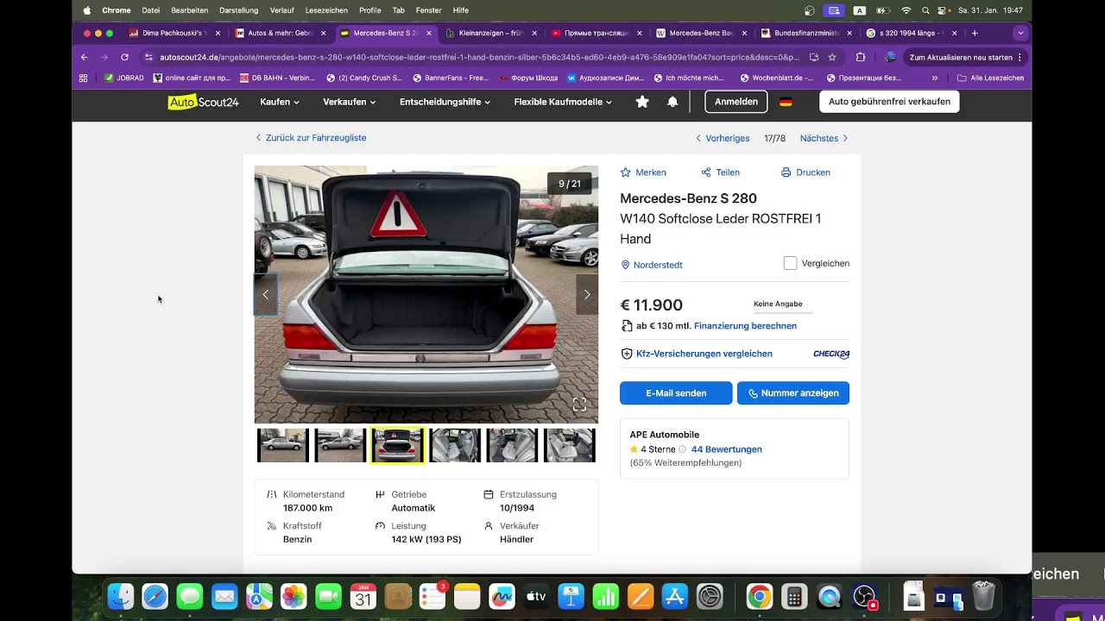Image resolution: width=1105 pixels, height=621 pixels.
Task: Open Numbers from the Dock
Action: point(606,596)
